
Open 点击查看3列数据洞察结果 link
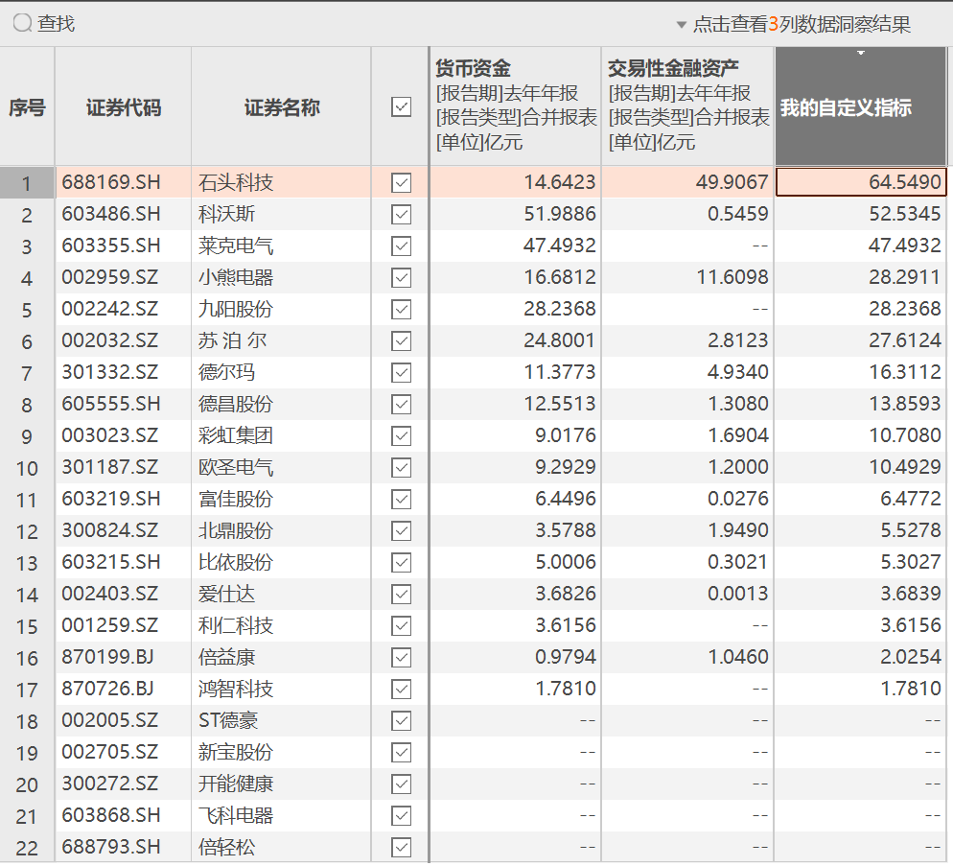[802, 25]
